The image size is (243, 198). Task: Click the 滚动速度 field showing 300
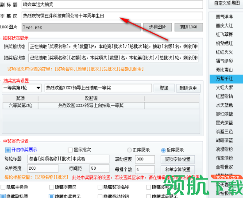click(x=145, y=159)
